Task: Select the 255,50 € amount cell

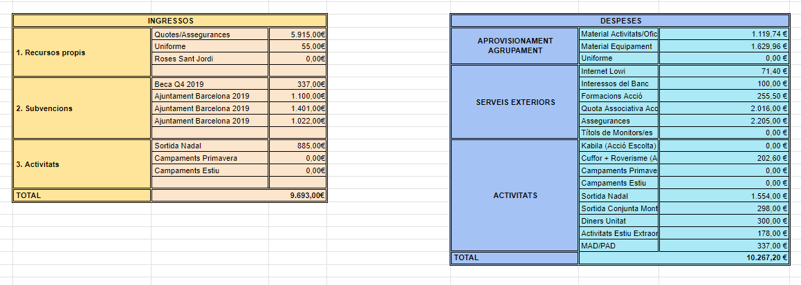Action: (724, 96)
